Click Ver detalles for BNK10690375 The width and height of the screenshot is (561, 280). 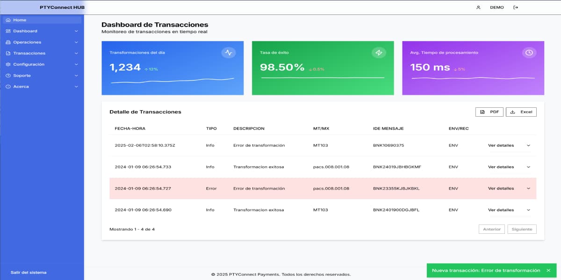[501, 146]
